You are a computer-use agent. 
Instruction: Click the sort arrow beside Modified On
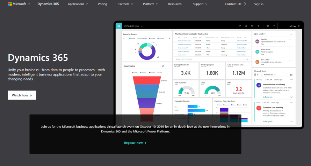pyautogui.click(x=262, y=75)
